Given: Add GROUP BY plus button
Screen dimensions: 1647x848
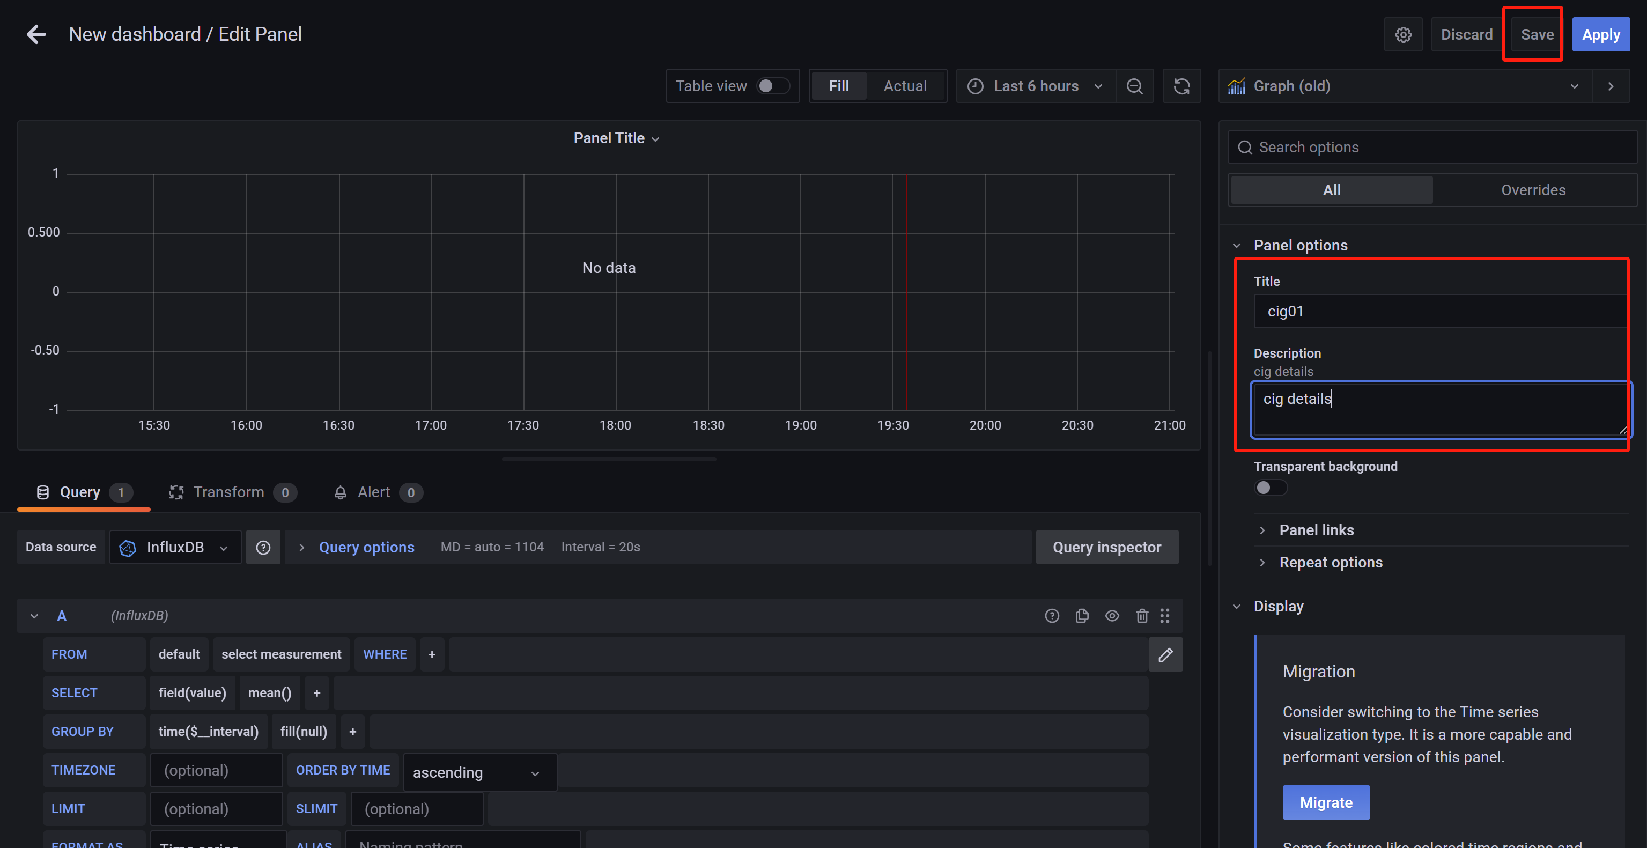Looking at the screenshot, I should (352, 731).
